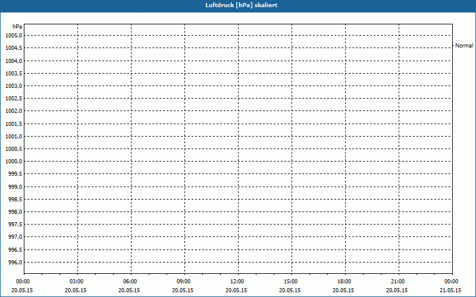Select the 996,0 y-axis label
This screenshot has width=476, height=297.
tap(14, 263)
